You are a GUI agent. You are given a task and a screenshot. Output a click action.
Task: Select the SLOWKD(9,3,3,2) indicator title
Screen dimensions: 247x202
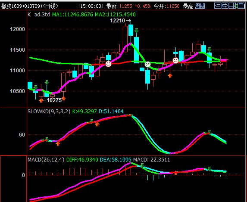[49, 112]
